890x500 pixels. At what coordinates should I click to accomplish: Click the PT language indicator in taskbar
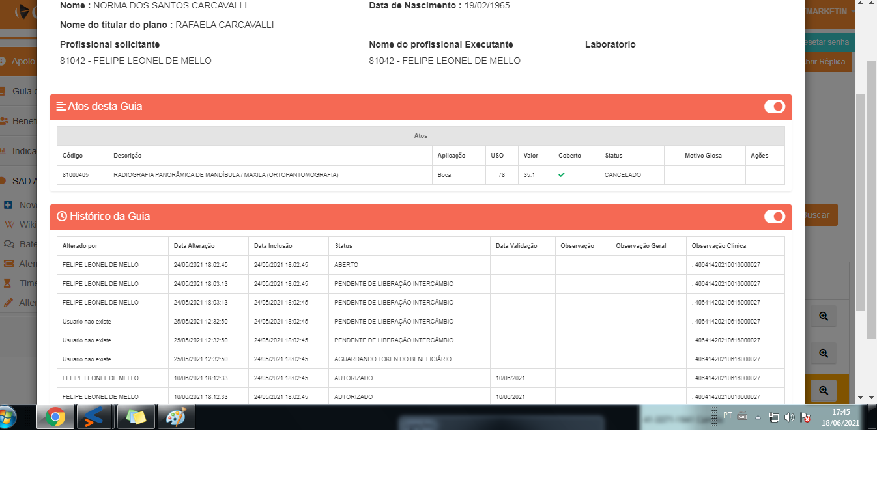coord(728,415)
